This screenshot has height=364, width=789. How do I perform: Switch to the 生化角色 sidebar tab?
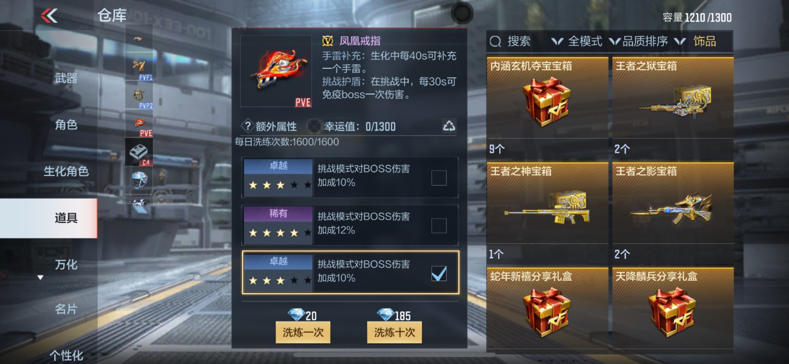pyautogui.click(x=66, y=171)
